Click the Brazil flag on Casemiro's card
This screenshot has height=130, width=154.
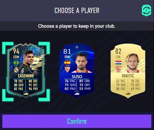point(16,63)
